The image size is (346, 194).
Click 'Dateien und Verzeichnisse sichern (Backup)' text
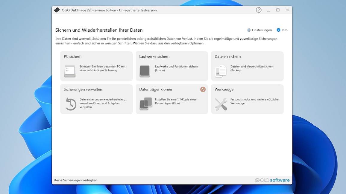[x=252, y=68]
